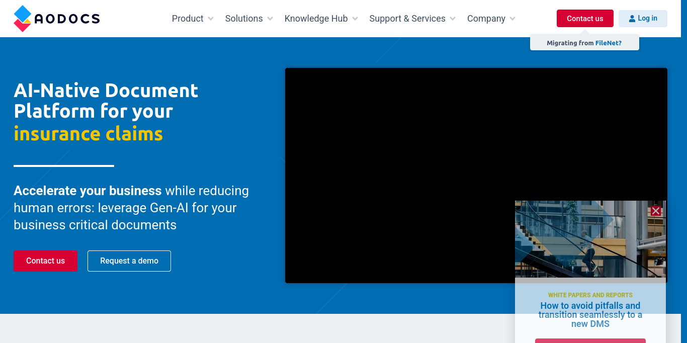
Task: Click the 'Accelerate your business' text
Action: (88, 191)
